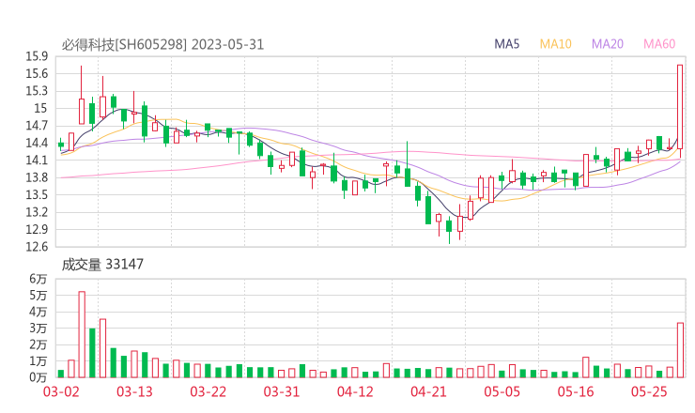Viewport: 695px width, 413px height.
Task: Click the 成交量 33147 volume label
Action: (x=102, y=264)
